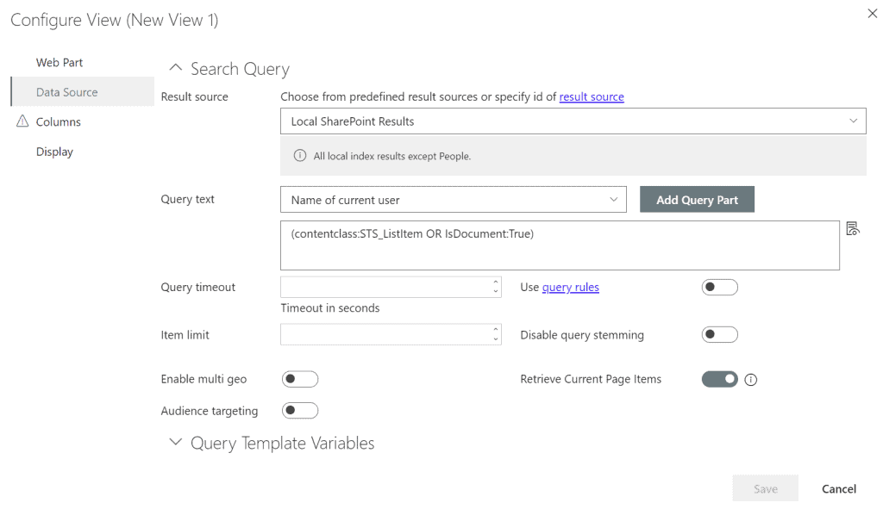Screen dimensions: 883x509
Task: Expand Query Template Variables
Action: pos(175,442)
